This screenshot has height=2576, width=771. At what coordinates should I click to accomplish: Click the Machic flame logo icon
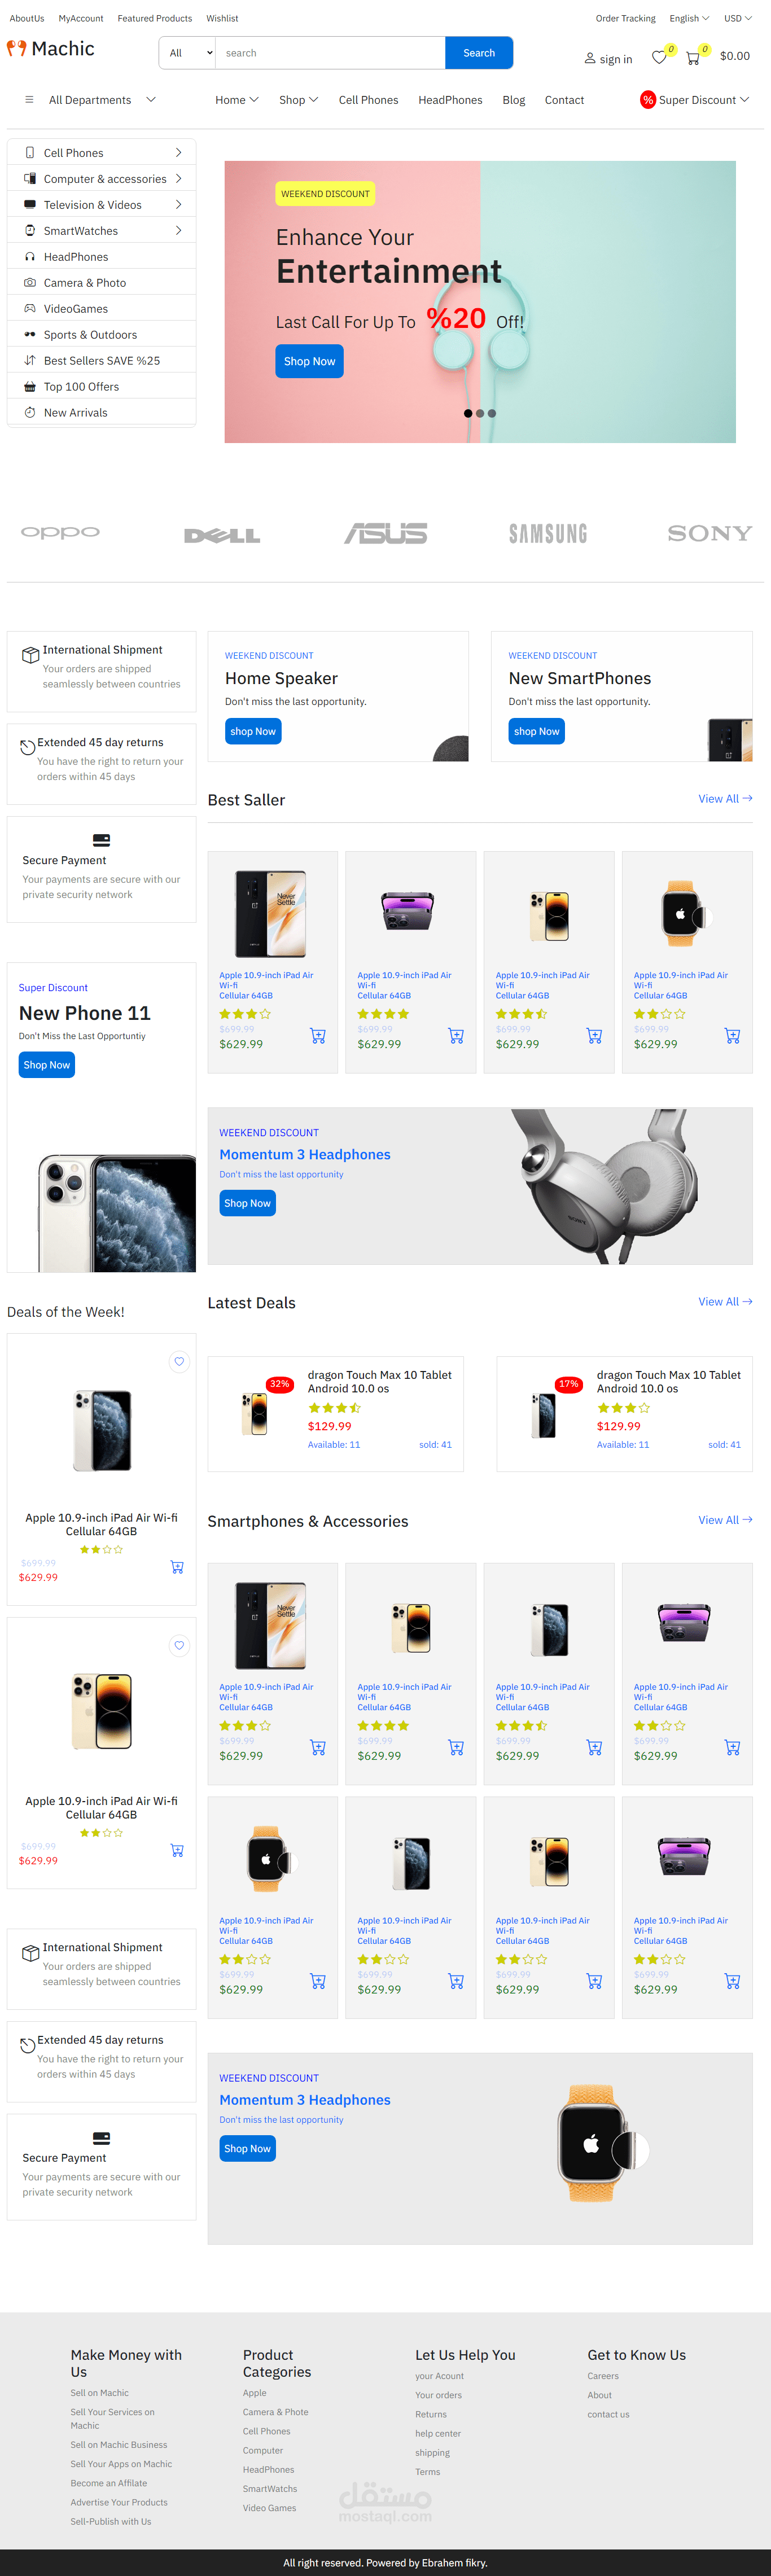tap(18, 48)
